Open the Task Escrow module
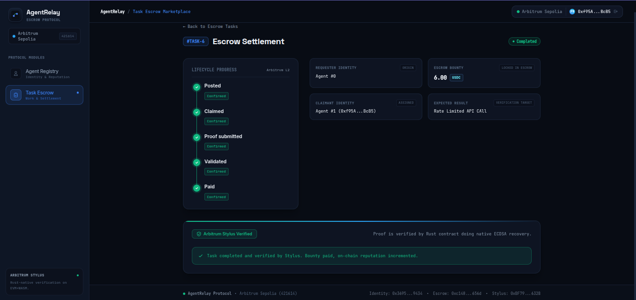Screen dimensions: 636x300 [44, 95]
